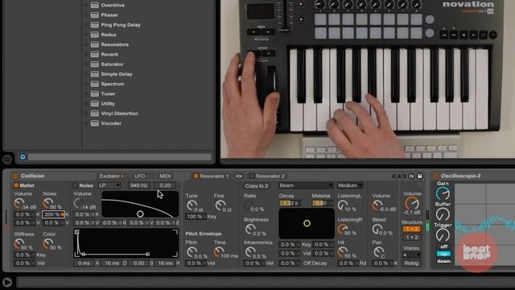This screenshot has width=515, height=290.
Task: Click the Oscilloscope Gain knob
Action: coord(443,193)
